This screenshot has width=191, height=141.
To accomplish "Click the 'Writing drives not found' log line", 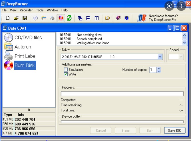I will (x=93, y=43).
